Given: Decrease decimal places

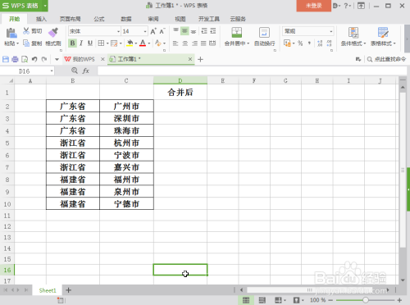Looking at the screenshot, I should (x=329, y=43).
